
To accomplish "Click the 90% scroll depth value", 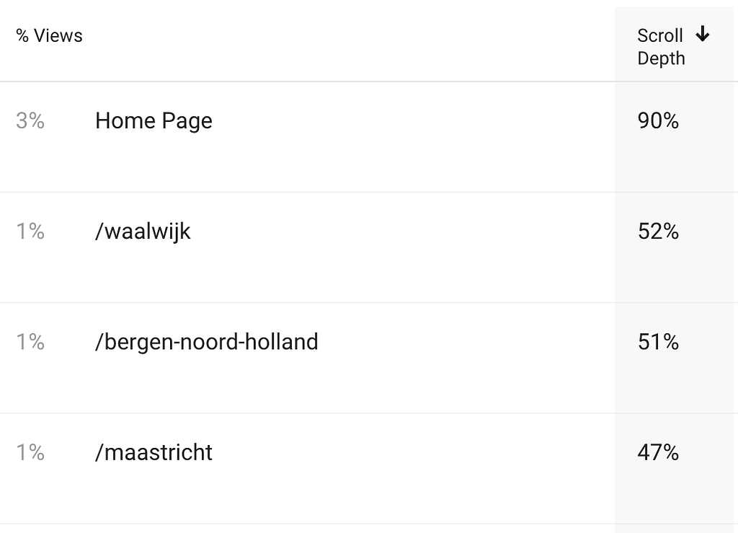I will point(657,121).
